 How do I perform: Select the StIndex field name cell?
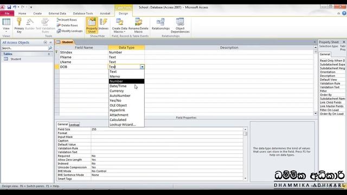(x=83, y=53)
